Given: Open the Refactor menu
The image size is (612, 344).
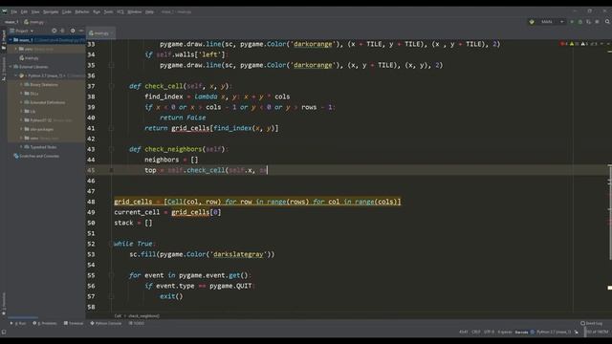Looking at the screenshot, I should tap(82, 11).
